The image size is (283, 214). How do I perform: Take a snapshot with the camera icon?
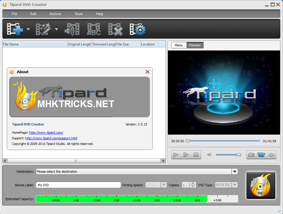tap(251, 155)
